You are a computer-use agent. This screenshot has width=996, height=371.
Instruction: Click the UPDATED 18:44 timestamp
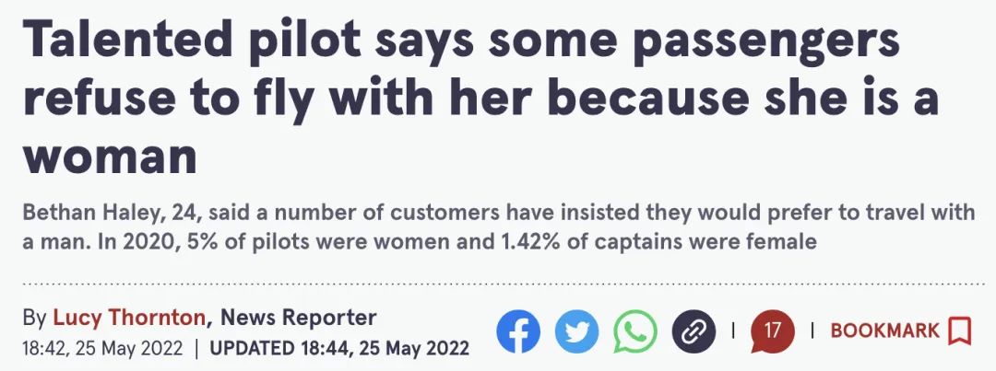point(338,349)
